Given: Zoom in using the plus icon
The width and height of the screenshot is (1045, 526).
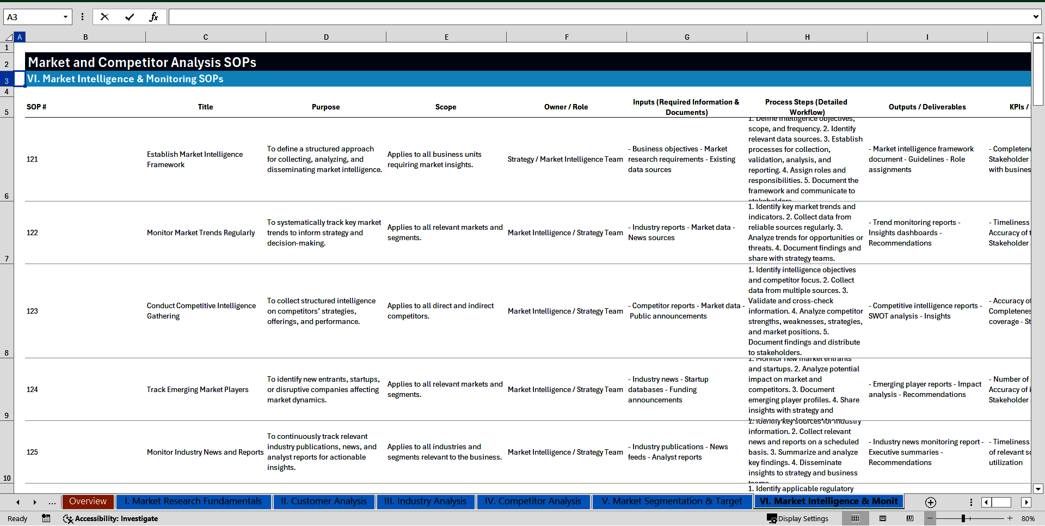Looking at the screenshot, I should [x=1010, y=518].
